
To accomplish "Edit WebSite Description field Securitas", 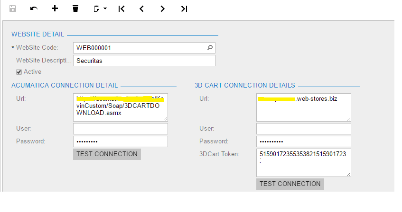I will pos(144,61).
